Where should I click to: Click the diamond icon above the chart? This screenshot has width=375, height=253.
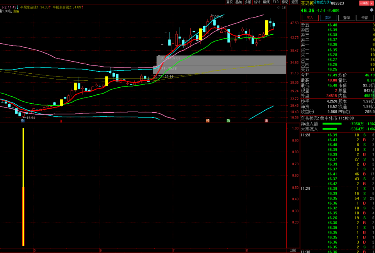point(279,8)
